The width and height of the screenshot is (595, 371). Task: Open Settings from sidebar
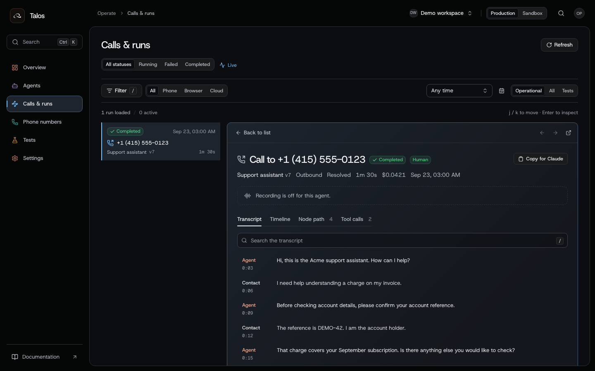(45, 158)
